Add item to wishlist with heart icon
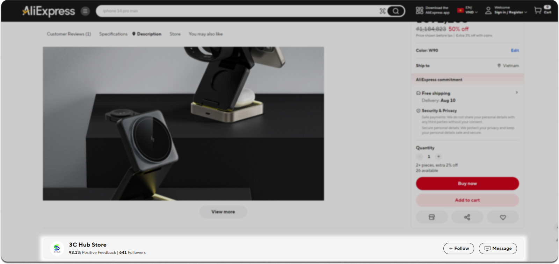559x264 pixels. [503, 217]
